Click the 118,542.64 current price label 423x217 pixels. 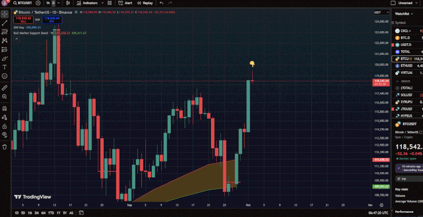click(381, 82)
